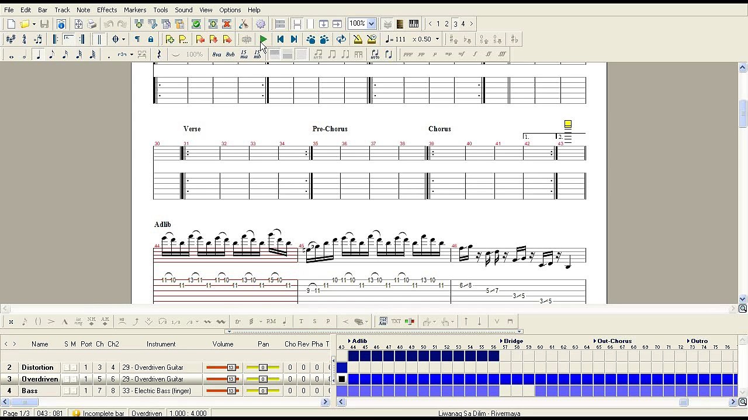Expand the Open file dropdown arrow

coord(34,24)
